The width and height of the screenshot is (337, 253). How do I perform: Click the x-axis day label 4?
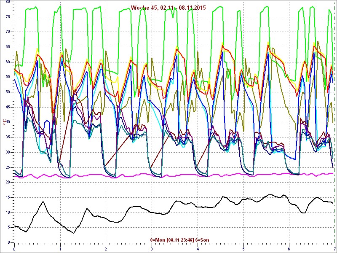(198, 249)
